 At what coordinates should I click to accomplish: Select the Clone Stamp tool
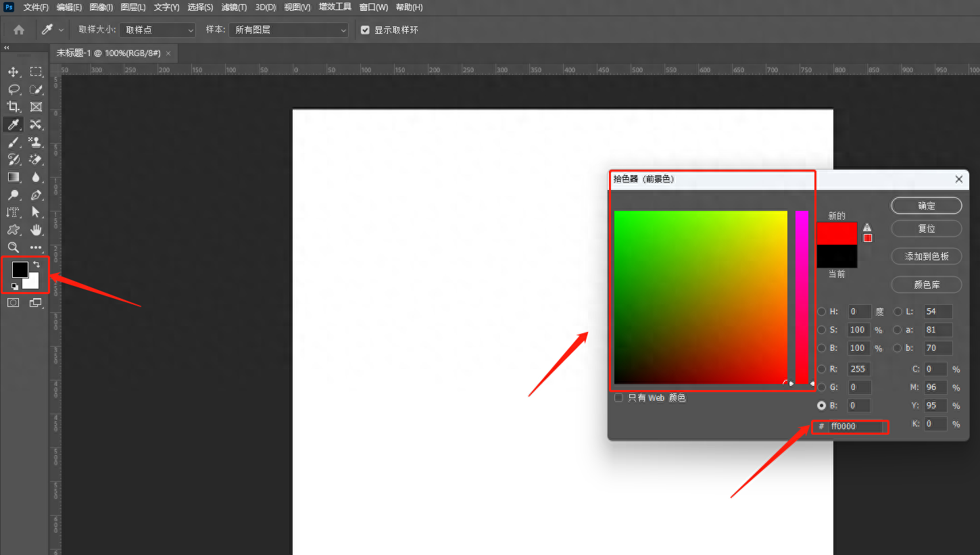[x=36, y=142]
